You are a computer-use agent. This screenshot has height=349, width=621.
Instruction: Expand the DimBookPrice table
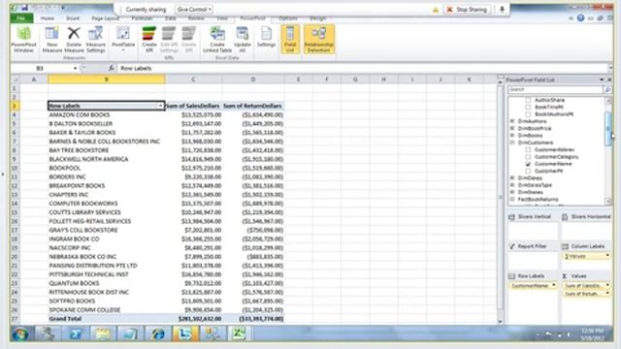coord(512,128)
